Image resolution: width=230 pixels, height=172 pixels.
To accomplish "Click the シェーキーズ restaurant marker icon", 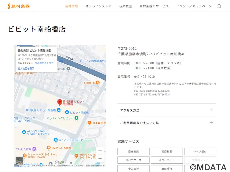I will 25,155.
